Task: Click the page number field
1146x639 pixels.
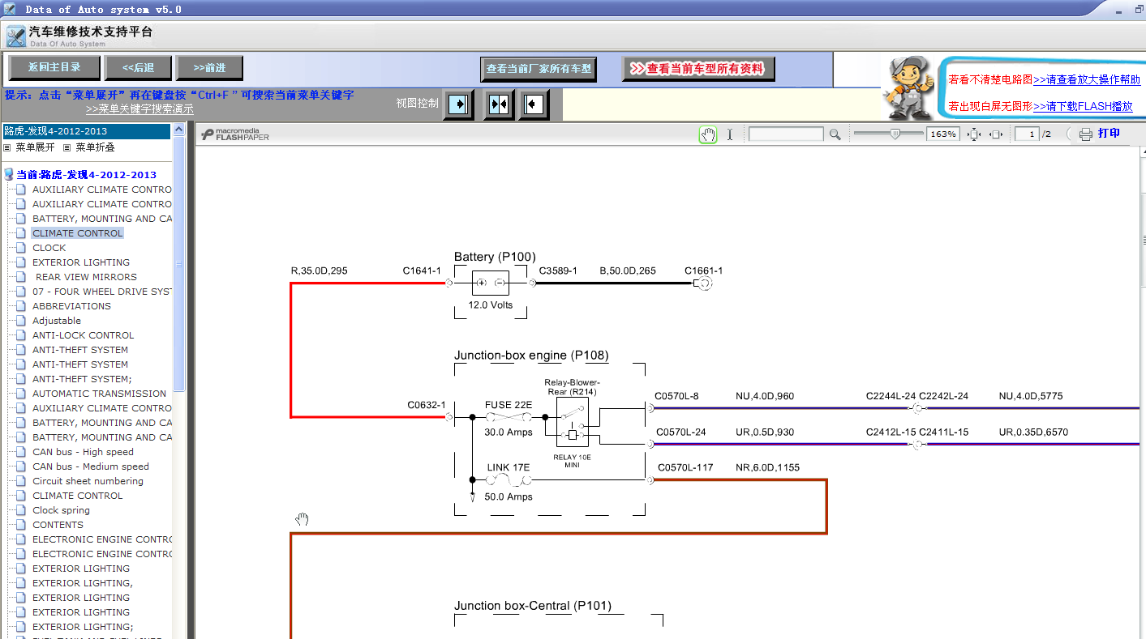Action: click(1028, 134)
